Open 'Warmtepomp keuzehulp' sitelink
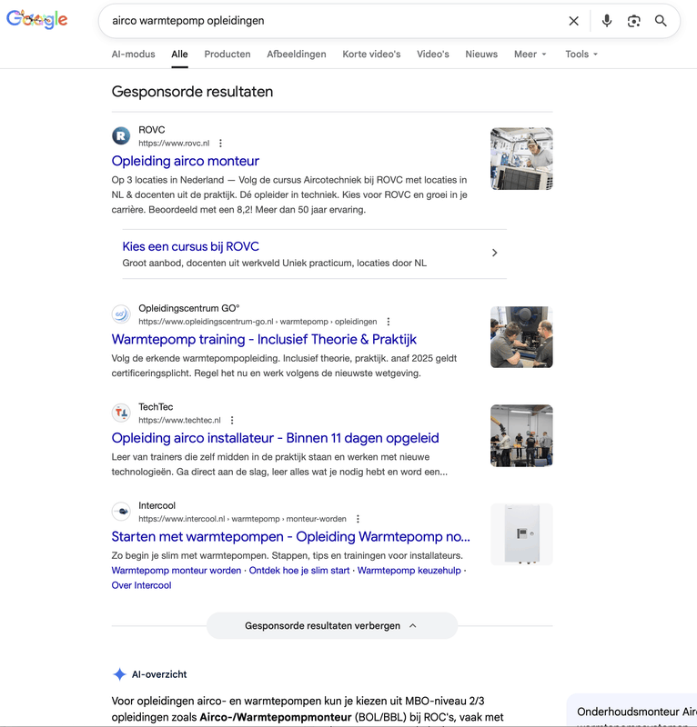Screen dimensions: 697x727 (x=409, y=571)
